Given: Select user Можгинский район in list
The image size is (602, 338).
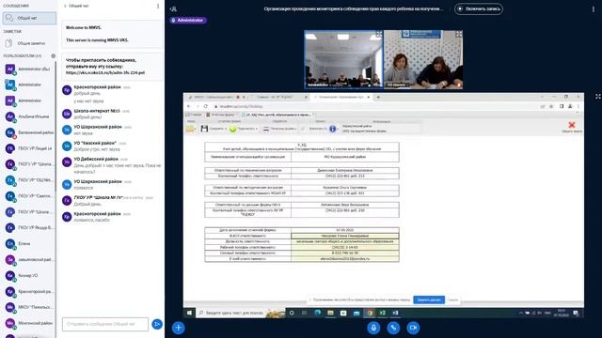Looking at the screenshot, I should 29,323.
